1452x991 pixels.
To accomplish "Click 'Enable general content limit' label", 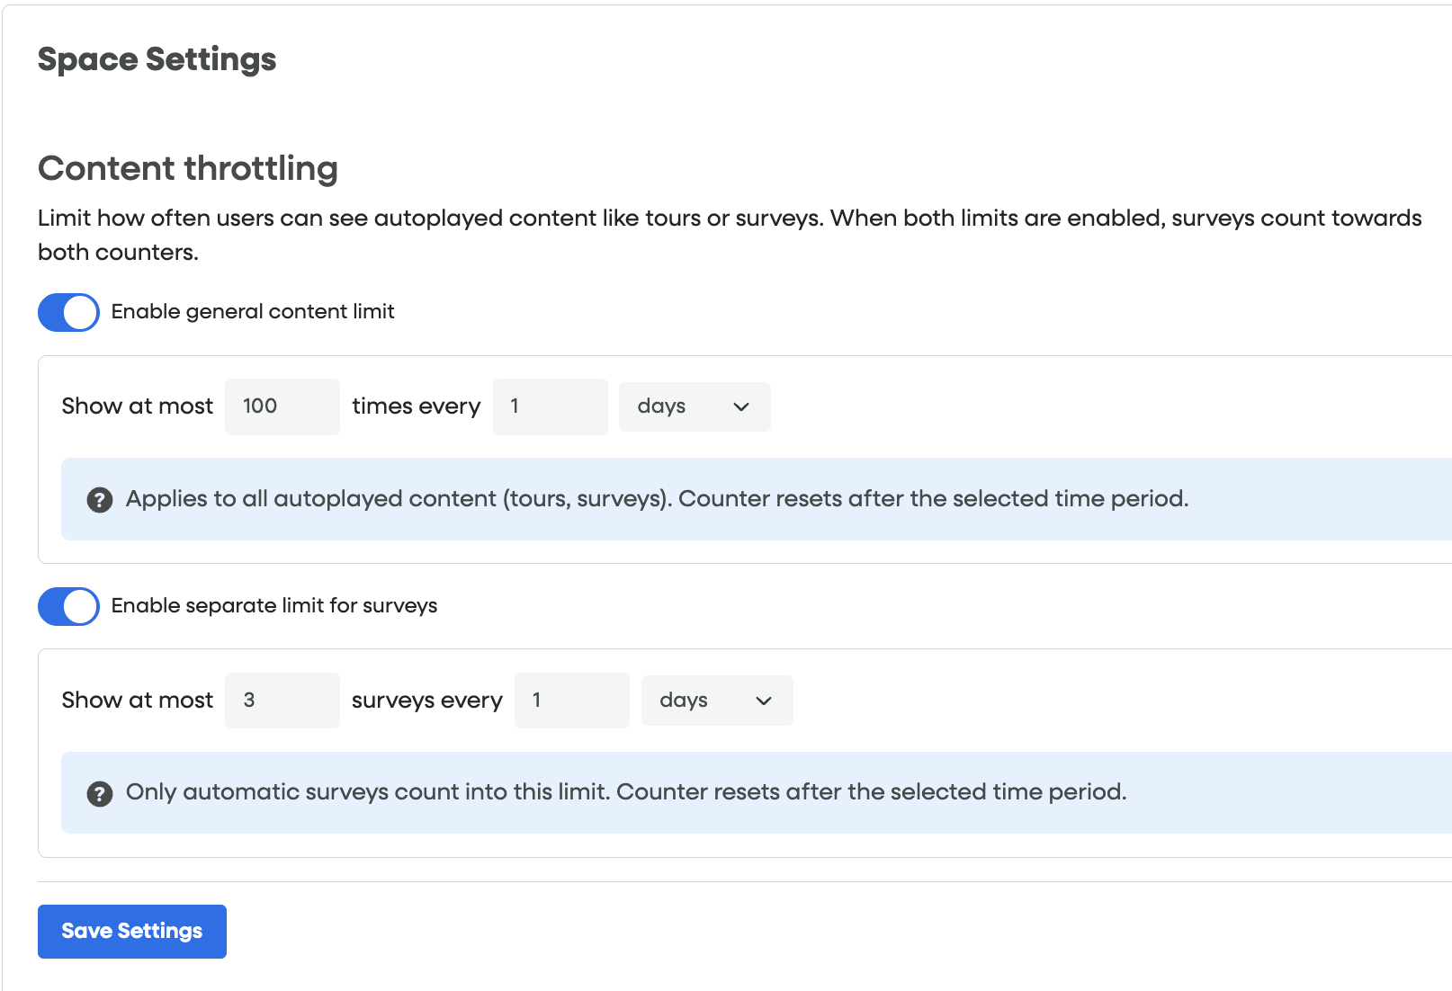I will (253, 312).
